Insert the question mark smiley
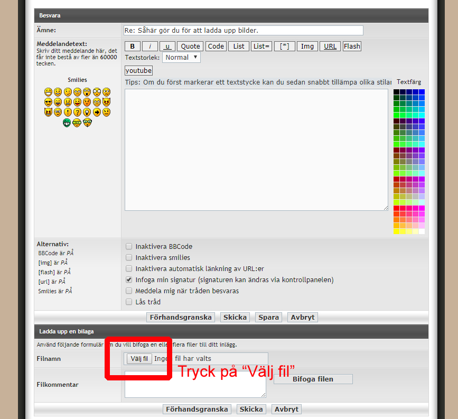Screen dimensions: 458x419 pyautogui.click(x=77, y=112)
